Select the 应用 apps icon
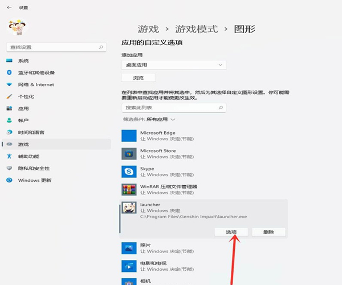The image size is (342, 285). (9, 108)
